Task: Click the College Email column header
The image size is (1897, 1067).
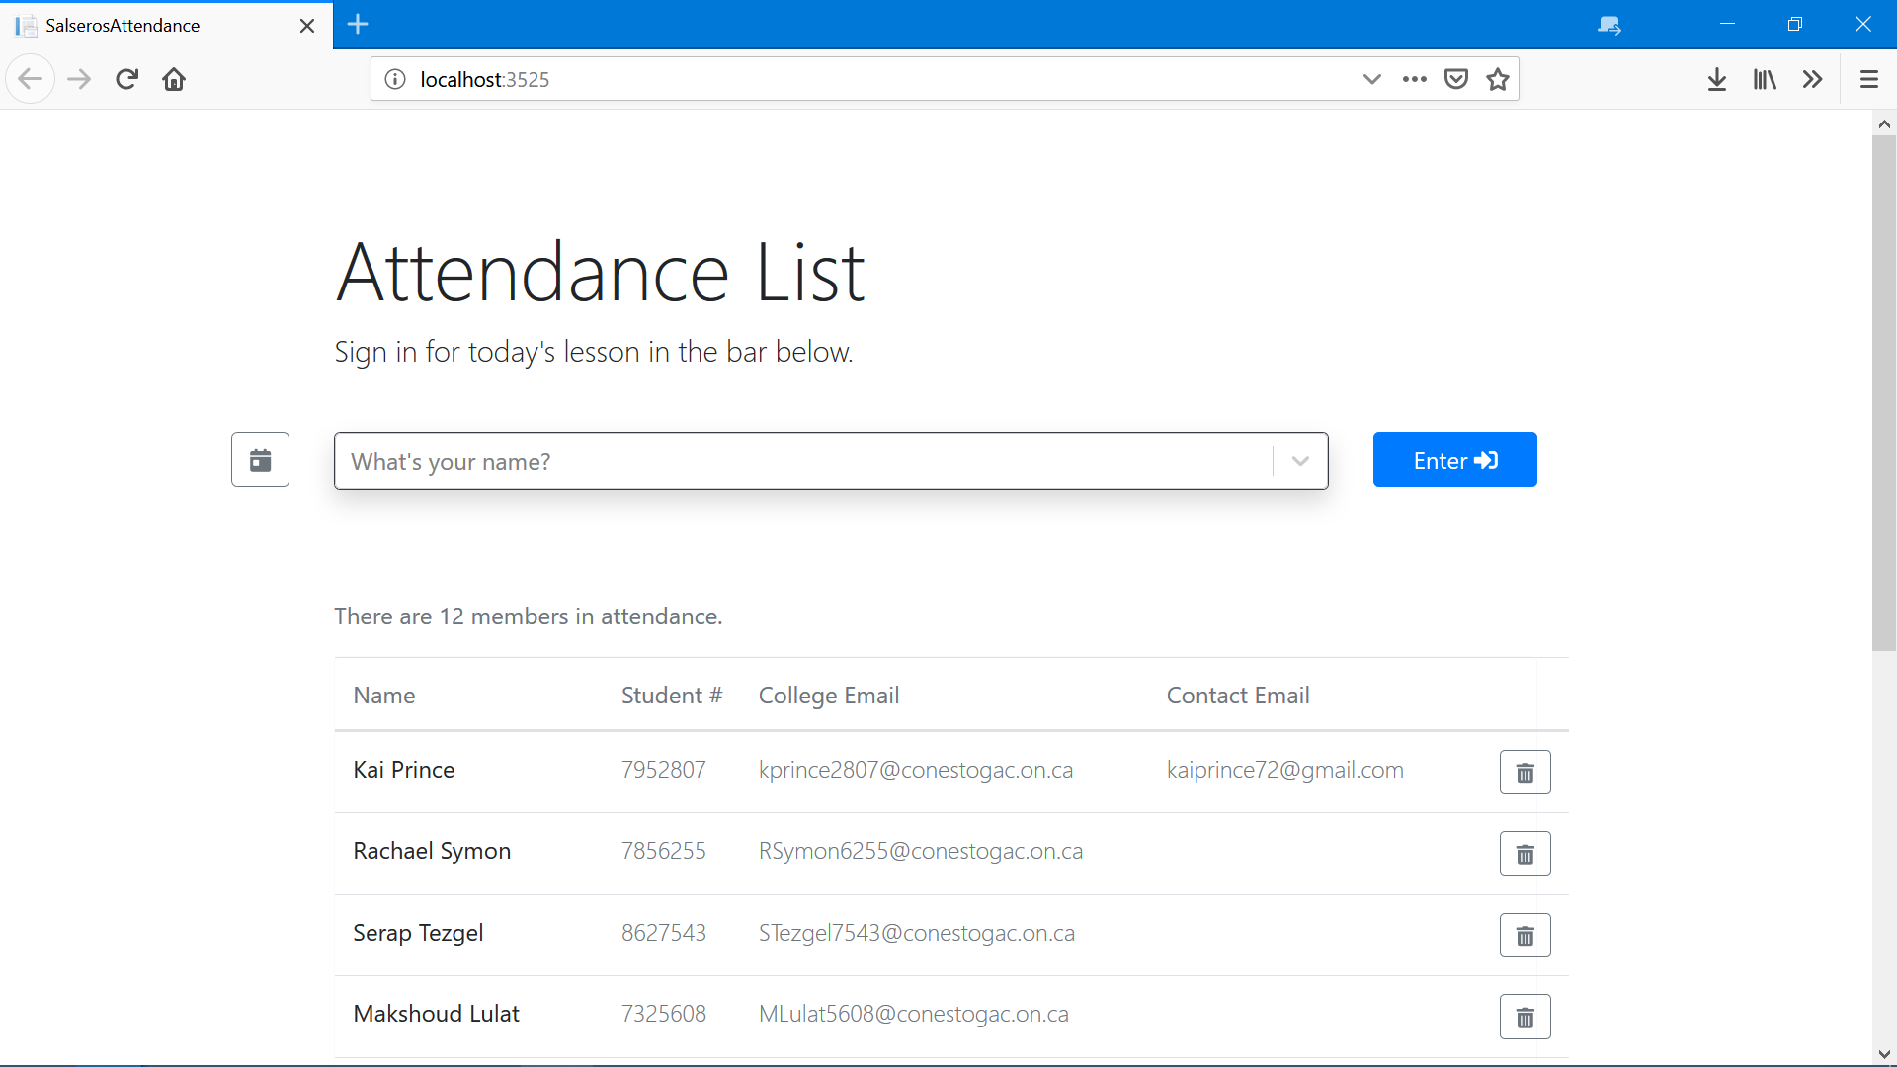Action: 829,696
